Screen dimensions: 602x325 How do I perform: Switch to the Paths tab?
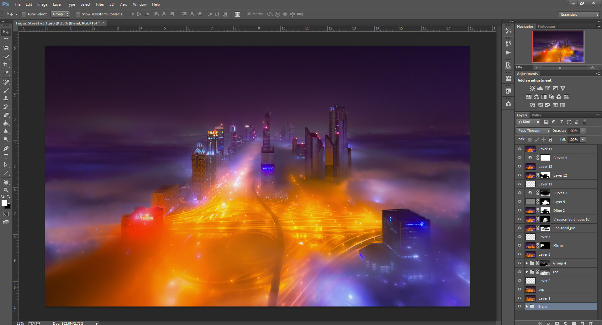pos(536,115)
